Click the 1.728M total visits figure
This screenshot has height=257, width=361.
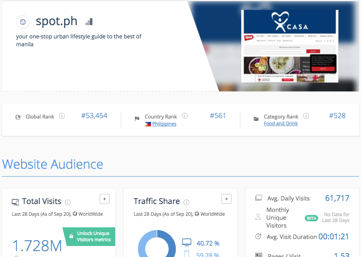(37, 246)
